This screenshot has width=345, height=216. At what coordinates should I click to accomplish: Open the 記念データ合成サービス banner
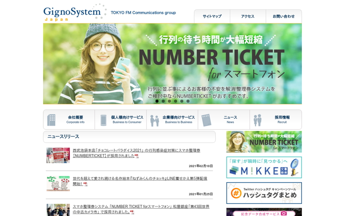click(x=264, y=212)
